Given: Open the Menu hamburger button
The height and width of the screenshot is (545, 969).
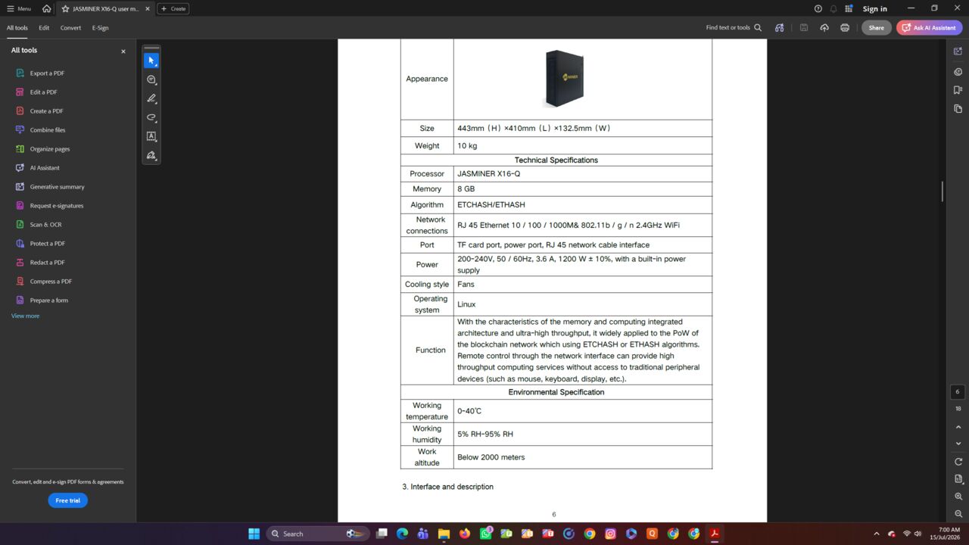Looking at the screenshot, I should 19,9.
